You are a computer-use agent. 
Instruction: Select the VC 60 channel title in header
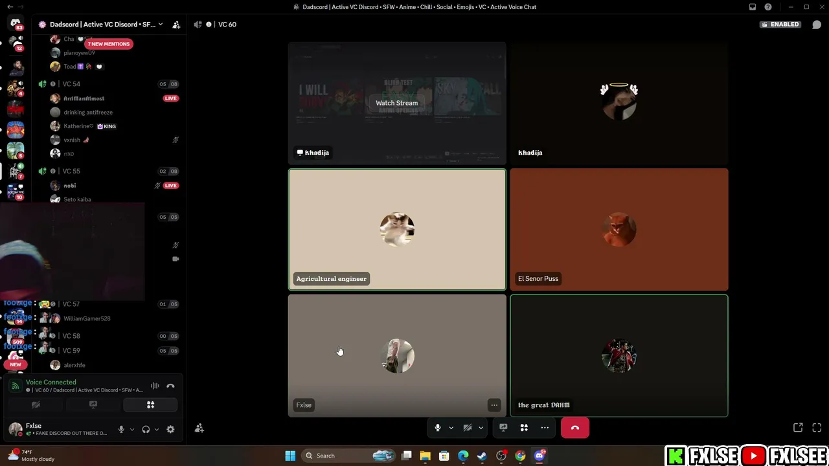tap(227, 25)
